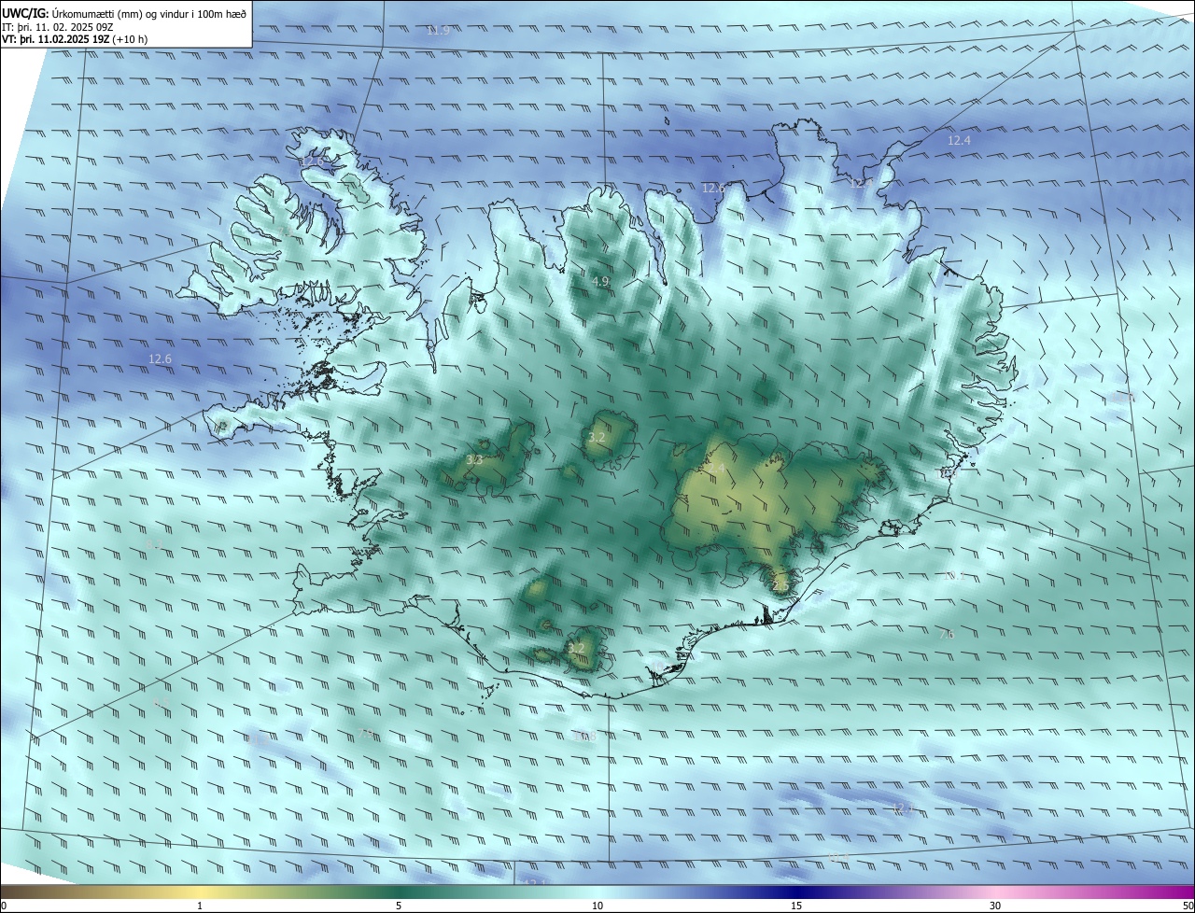Click the '0' tick on color scale
Viewport: 1195px width, 913px height.
click(x=3, y=906)
